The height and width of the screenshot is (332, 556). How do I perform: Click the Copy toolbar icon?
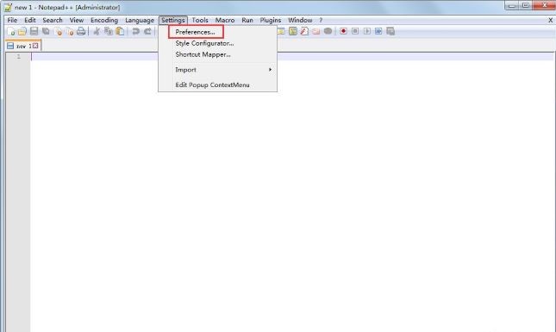[x=108, y=31]
